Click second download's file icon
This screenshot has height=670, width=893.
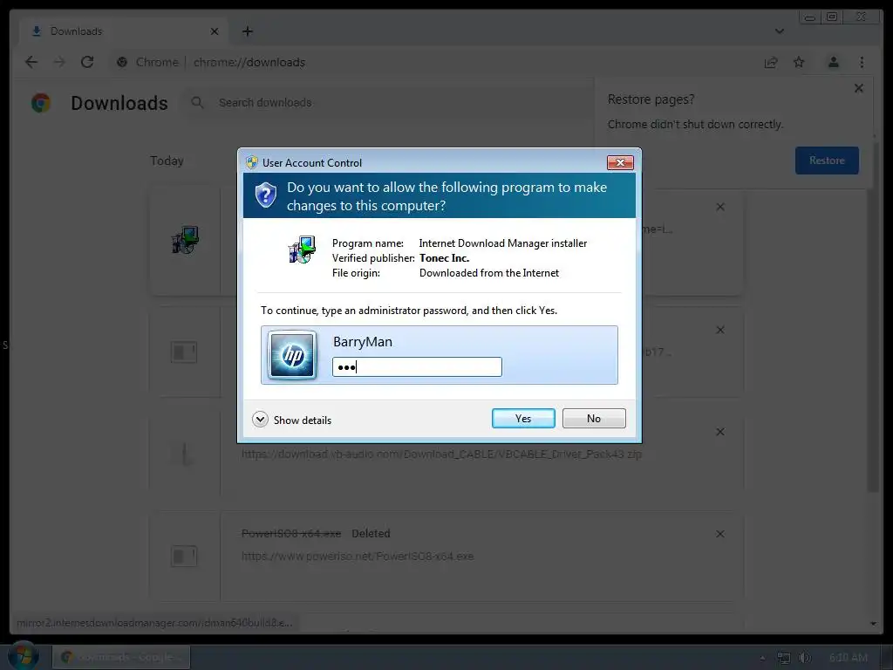[x=184, y=352]
